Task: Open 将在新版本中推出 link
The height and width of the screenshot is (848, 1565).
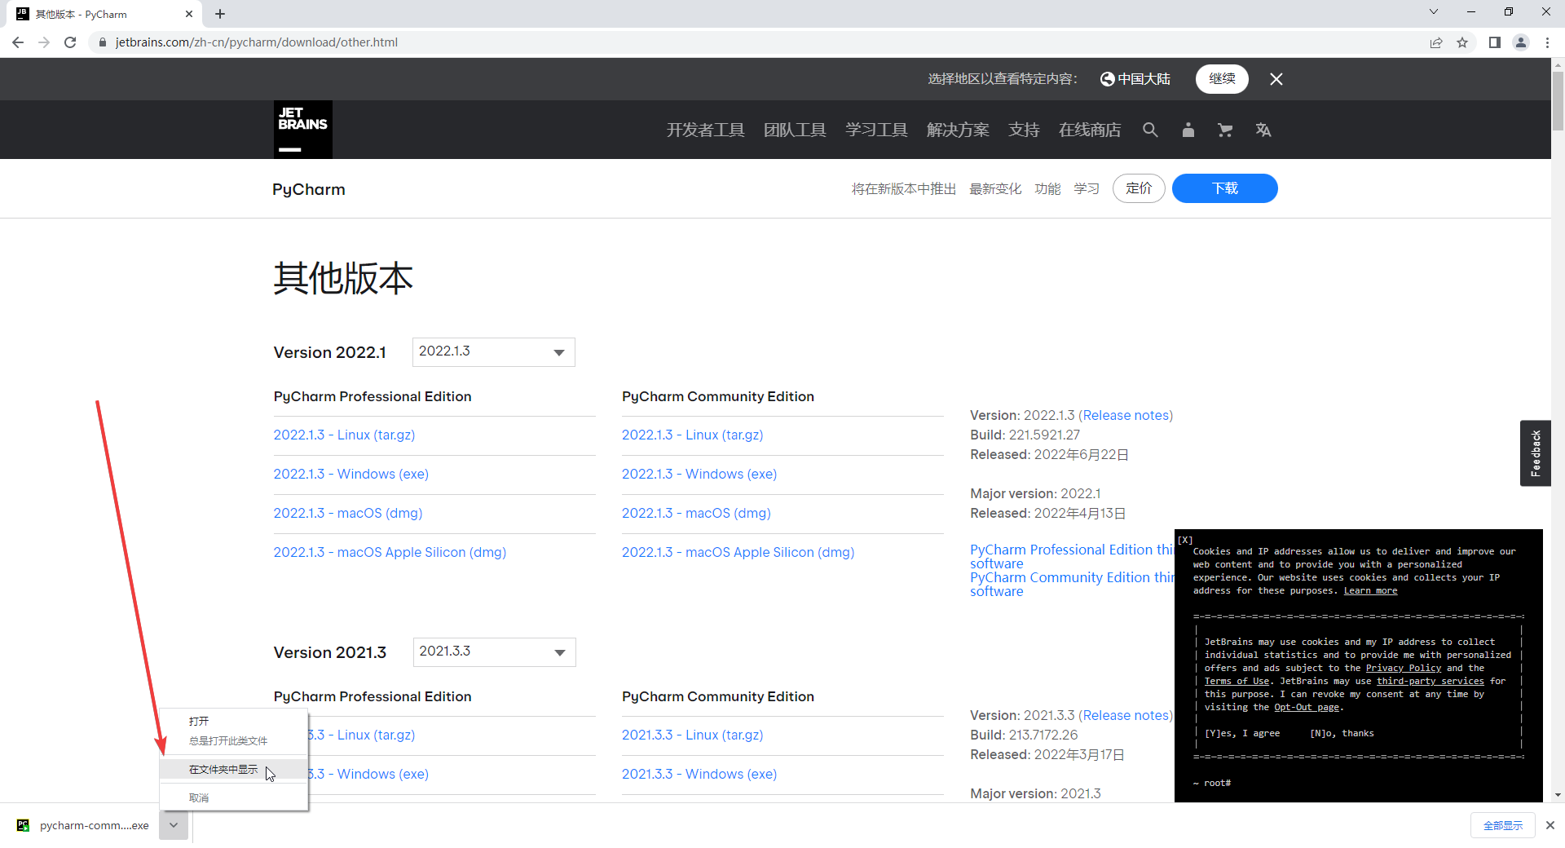Action: 904,189
